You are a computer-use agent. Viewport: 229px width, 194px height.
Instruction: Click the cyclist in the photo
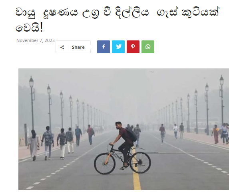[124, 145]
